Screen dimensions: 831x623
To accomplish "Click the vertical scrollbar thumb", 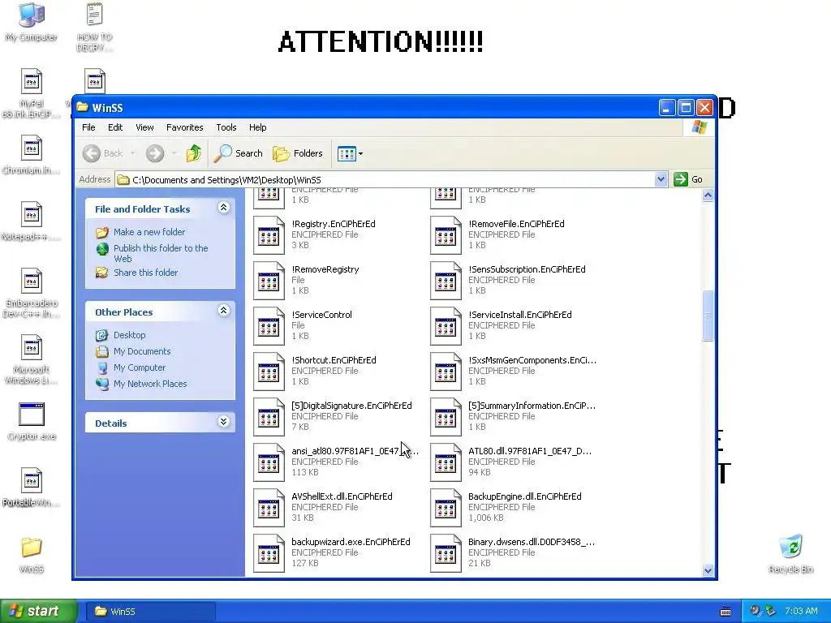I will click(708, 316).
